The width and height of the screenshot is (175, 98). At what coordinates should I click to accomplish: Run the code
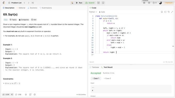[x=79, y=3]
